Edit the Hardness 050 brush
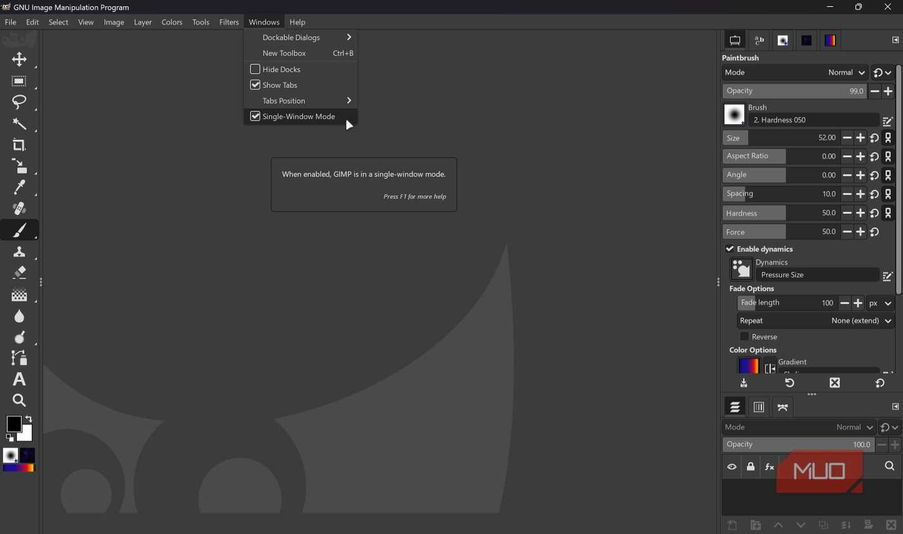This screenshot has height=534, width=903. pos(888,120)
